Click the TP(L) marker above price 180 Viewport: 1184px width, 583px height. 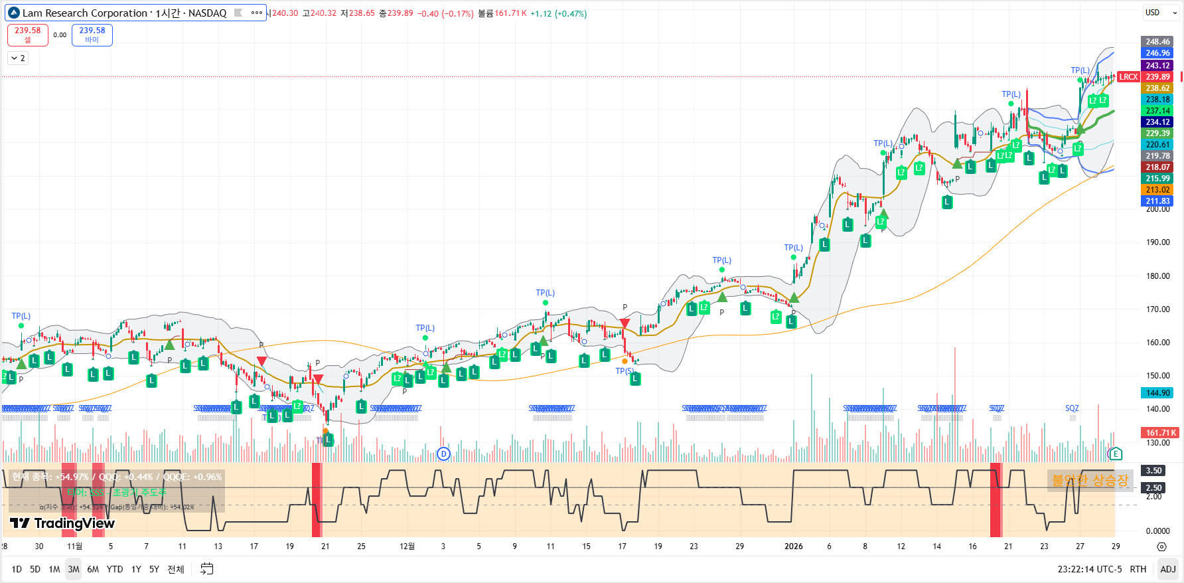[x=722, y=260]
